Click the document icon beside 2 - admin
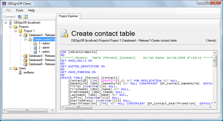Screen dimensions: 223x121 pos(35,48)
